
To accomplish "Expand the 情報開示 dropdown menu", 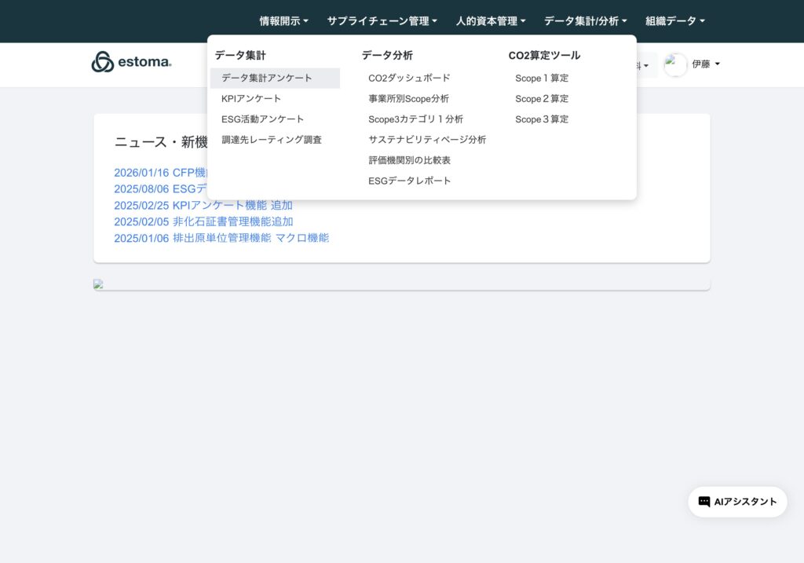I will click(283, 21).
